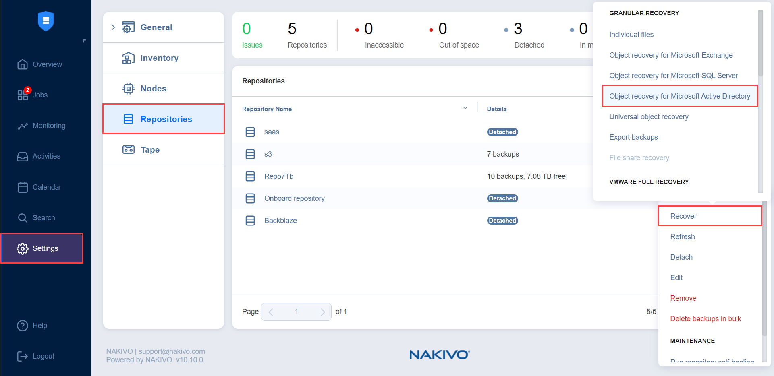774x376 pixels.
Task: Select Individual files recovery option
Action: click(631, 35)
